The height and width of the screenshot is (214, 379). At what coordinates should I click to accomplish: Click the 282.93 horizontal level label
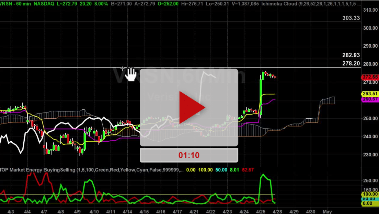click(351, 55)
